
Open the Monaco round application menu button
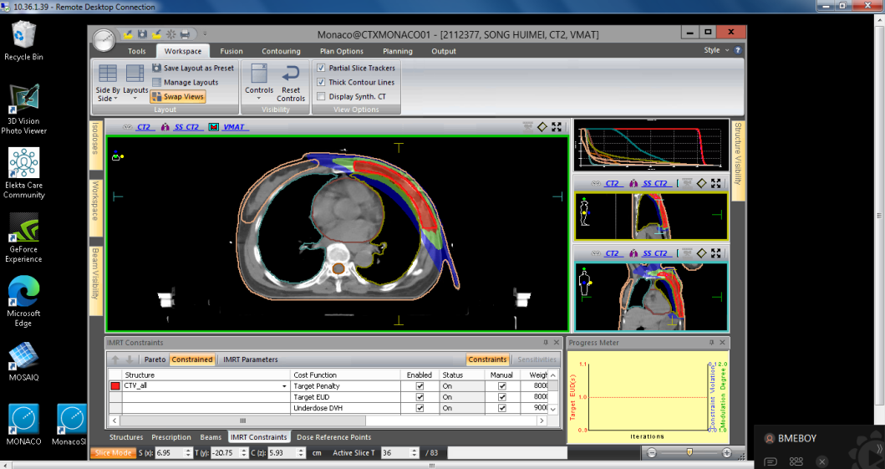pos(104,39)
